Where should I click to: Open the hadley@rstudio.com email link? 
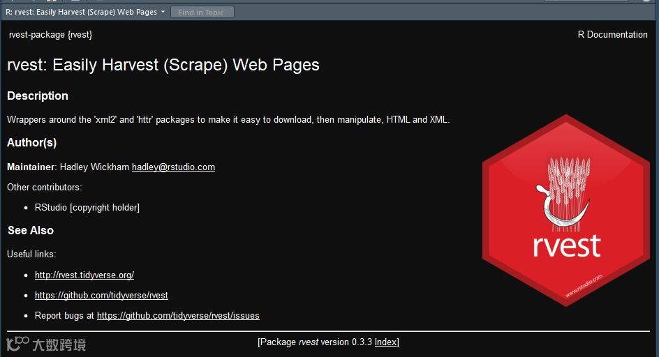click(x=173, y=167)
